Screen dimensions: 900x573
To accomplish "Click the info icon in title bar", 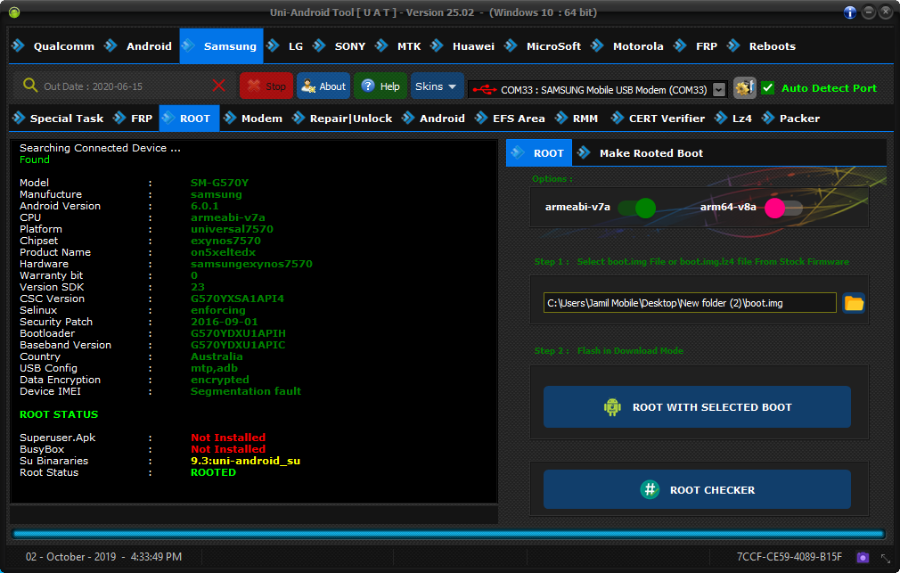I will pos(850,12).
